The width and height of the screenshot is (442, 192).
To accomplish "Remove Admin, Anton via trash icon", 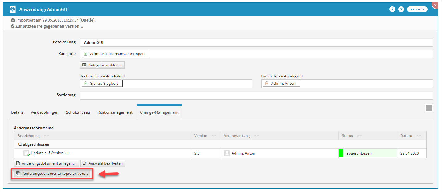I will tap(267, 84).
